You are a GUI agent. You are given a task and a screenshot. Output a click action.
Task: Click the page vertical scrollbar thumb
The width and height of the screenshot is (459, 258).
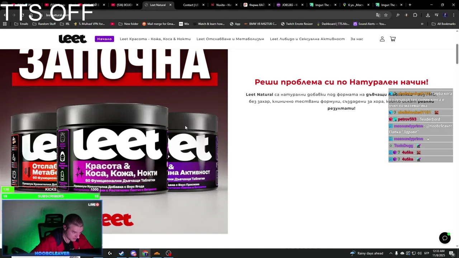(x=457, y=54)
